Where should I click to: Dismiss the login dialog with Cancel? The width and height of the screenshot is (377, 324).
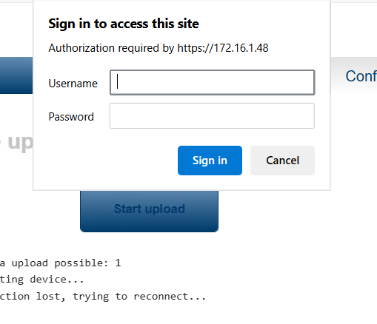[282, 161]
